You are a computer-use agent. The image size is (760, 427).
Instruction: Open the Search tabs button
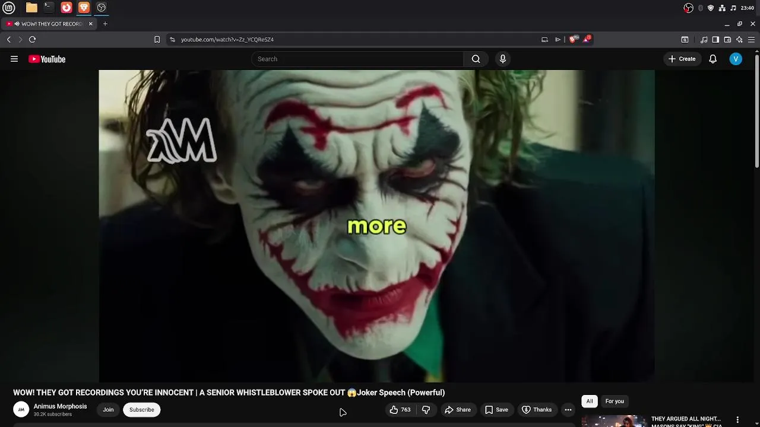point(685,40)
